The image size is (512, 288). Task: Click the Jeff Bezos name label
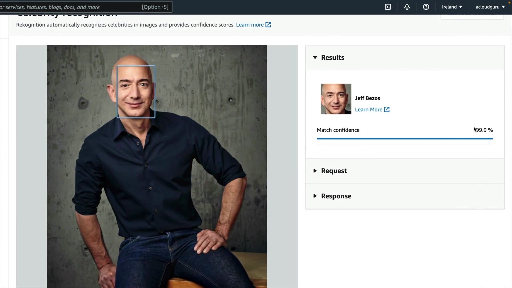coord(367,98)
